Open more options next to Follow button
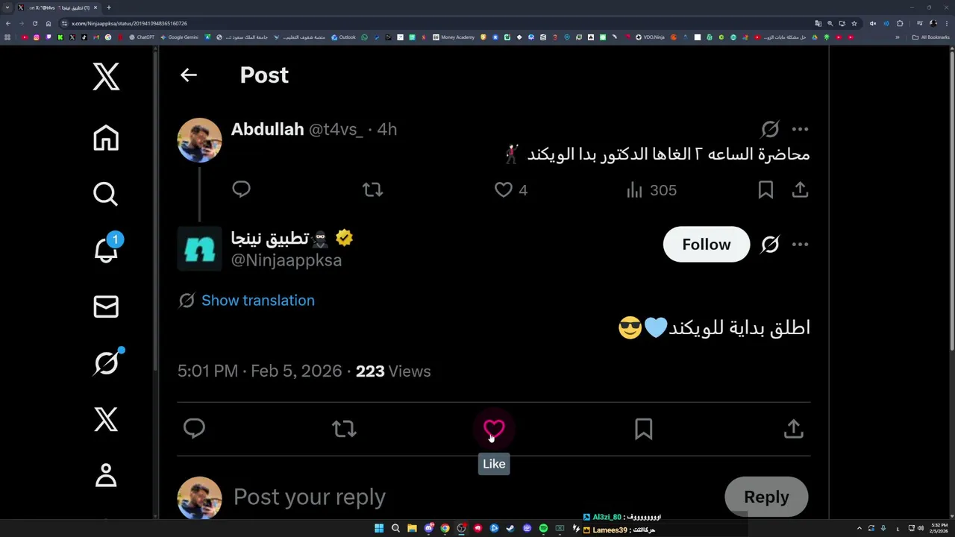Viewport: 955px width, 537px height. tap(800, 244)
